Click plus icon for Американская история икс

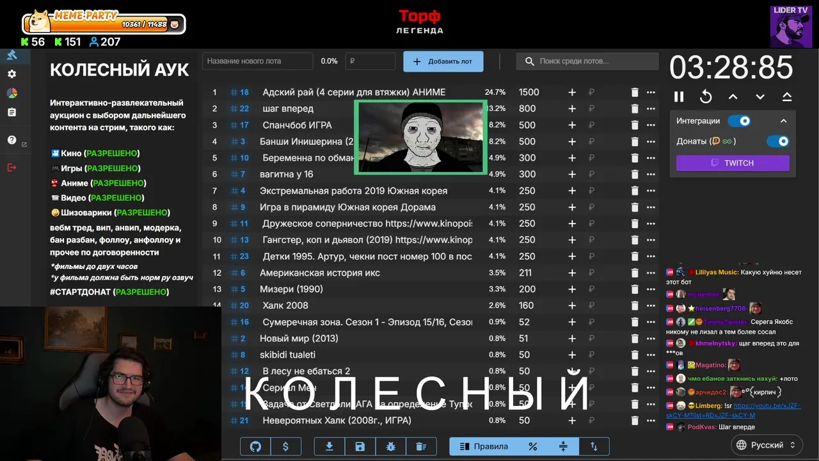point(572,273)
